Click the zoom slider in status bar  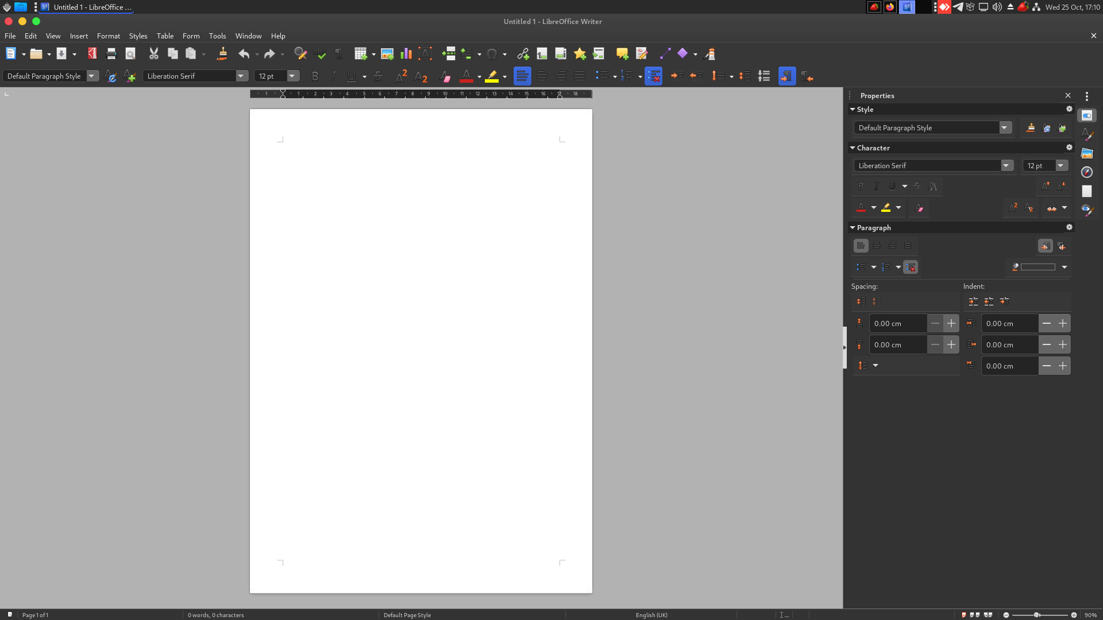tap(1040, 615)
